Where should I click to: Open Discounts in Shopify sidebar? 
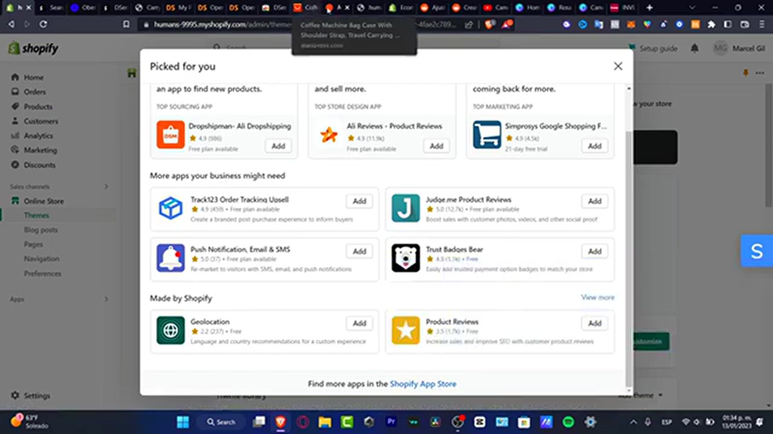click(39, 165)
